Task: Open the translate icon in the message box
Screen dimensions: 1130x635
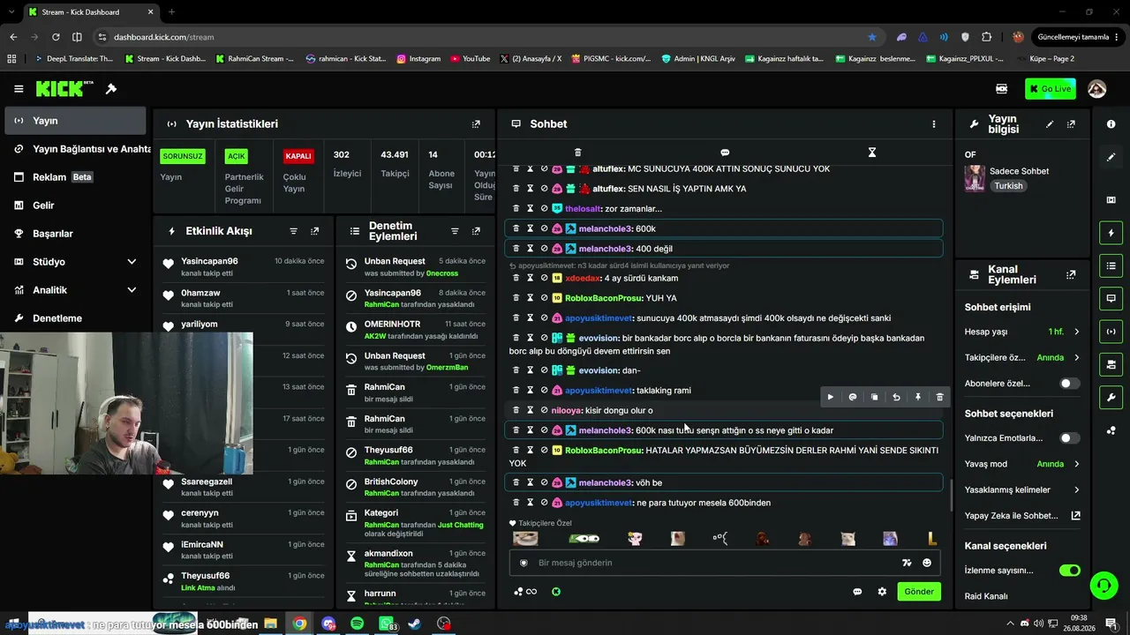Action: pos(906,563)
